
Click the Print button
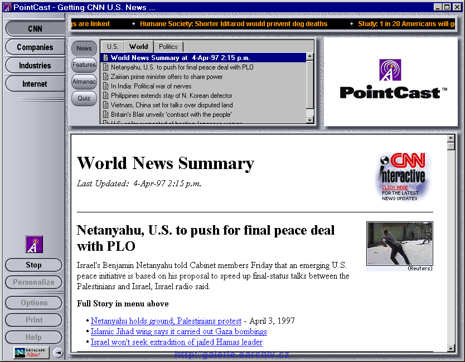tap(33, 320)
